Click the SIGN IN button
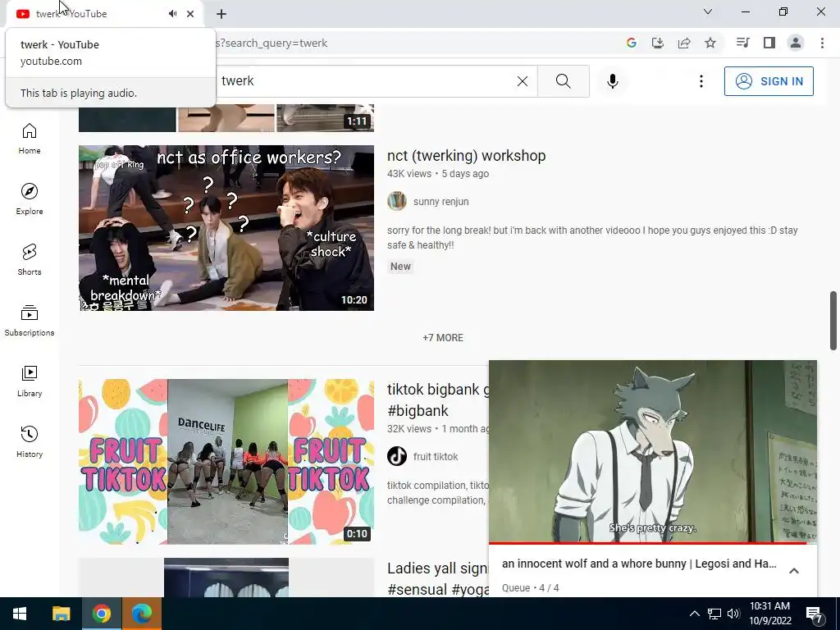This screenshot has width=840, height=630. click(769, 81)
